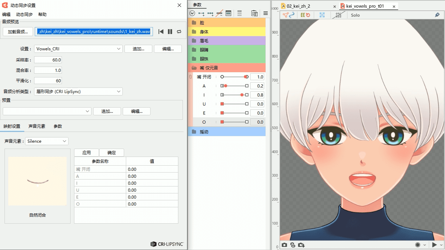This screenshot has width=445, height=250.
Task: Toggle the crossed-out grid display icon
Action: click(338, 15)
